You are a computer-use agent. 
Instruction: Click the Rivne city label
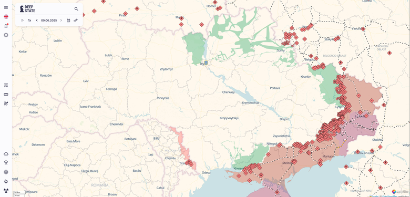pos(125,59)
